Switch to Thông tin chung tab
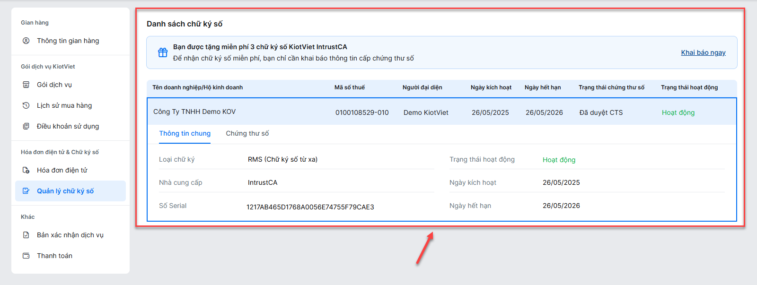 click(185, 133)
